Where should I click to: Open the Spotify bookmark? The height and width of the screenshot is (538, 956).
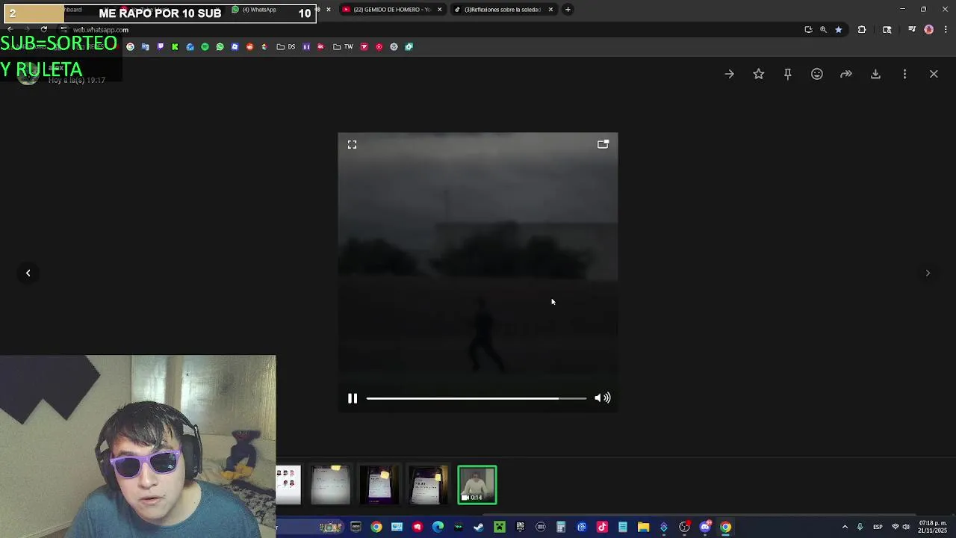tap(205, 47)
